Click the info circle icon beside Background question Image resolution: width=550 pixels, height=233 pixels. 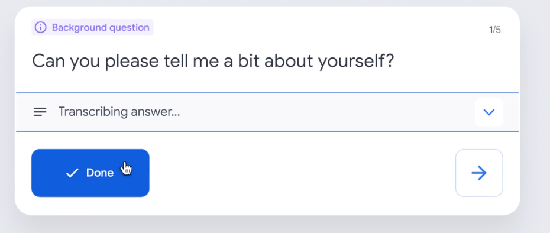pyautogui.click(x=40, y=27)
